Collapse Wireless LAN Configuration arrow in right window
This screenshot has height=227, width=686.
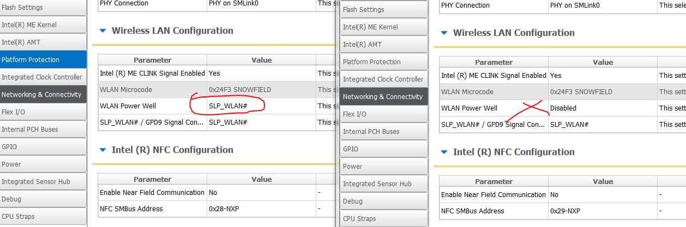coord(444,33)
